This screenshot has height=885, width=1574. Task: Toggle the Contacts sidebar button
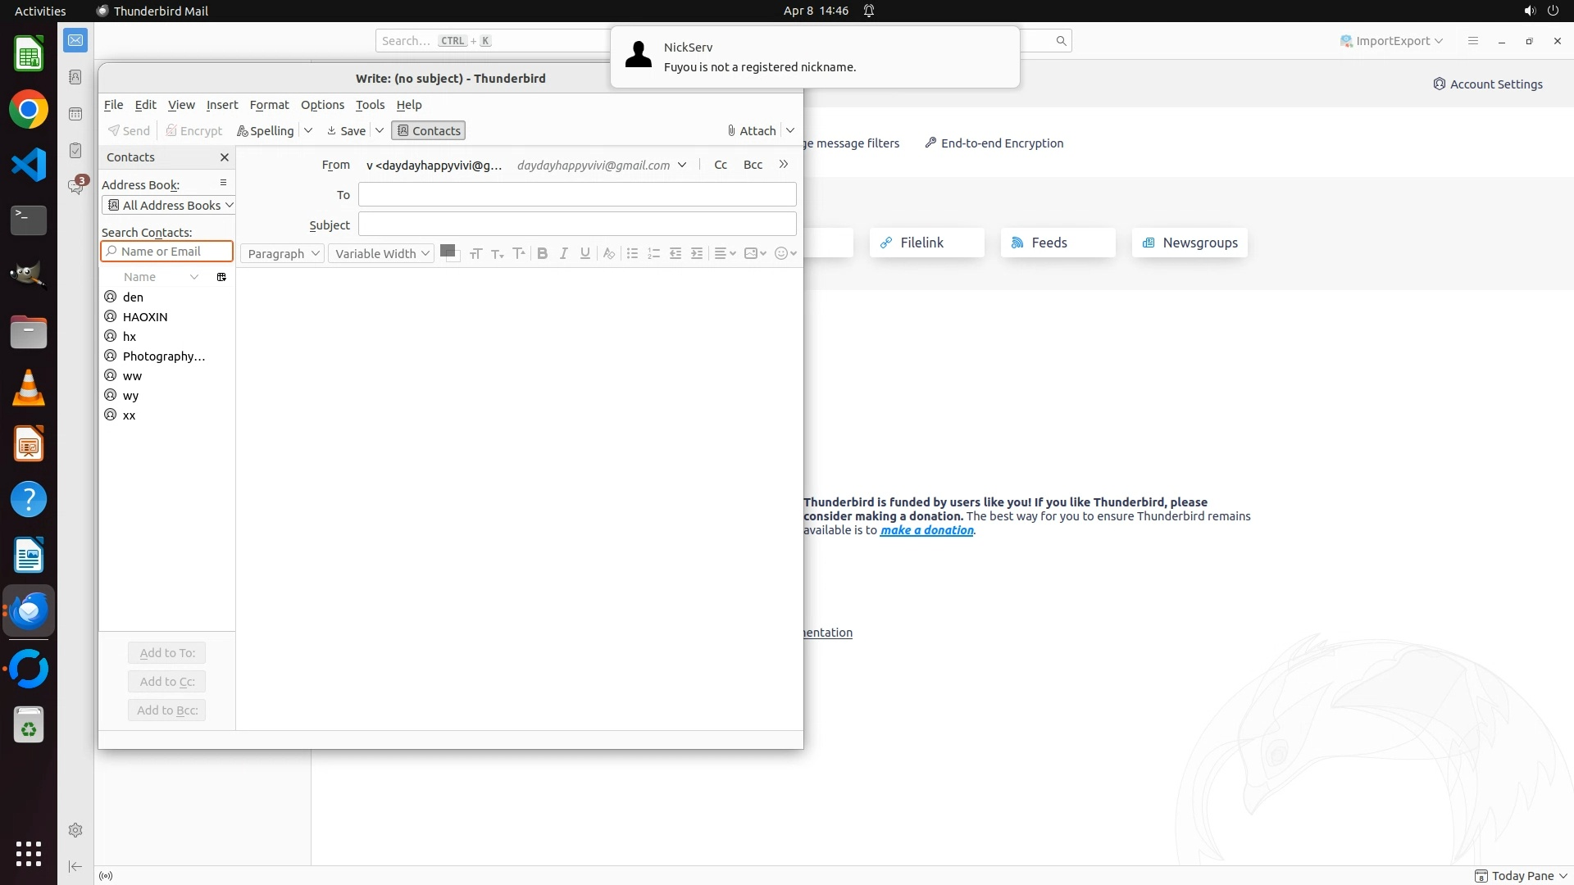click(x=429, y=131)
